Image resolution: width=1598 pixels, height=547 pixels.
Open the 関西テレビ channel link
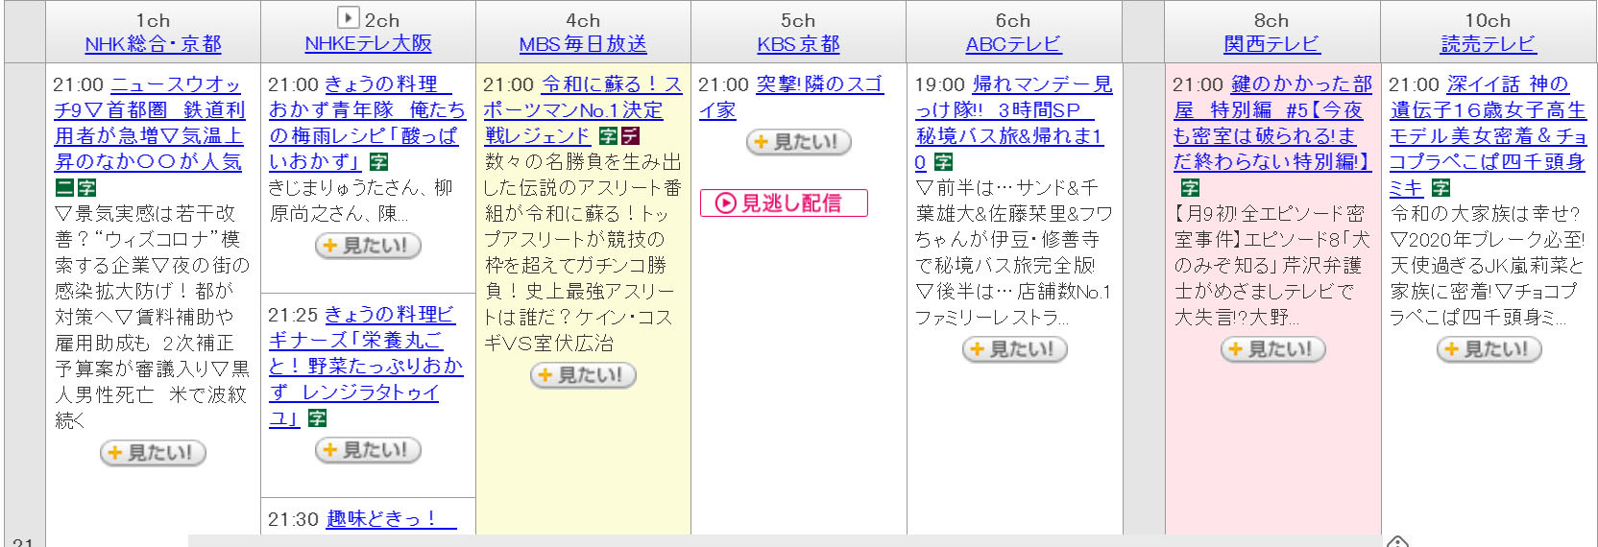click(x=1271, y=44)
